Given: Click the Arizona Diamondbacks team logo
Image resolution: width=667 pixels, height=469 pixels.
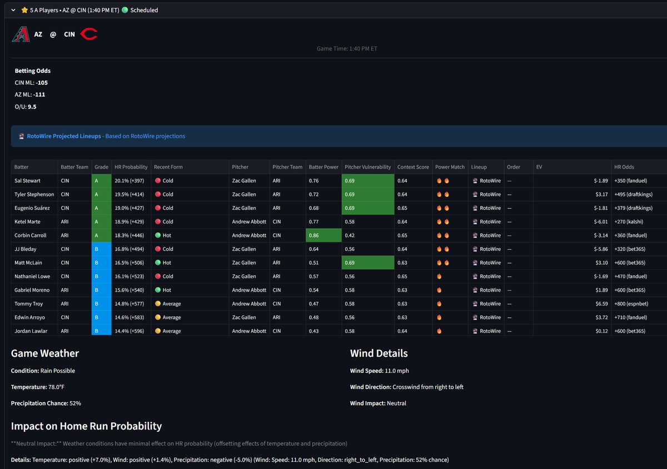Looking at the screenshot, I should coord(21,34).
